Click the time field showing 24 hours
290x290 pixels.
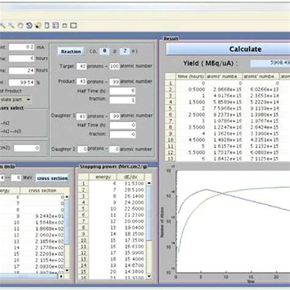[21, 71]
